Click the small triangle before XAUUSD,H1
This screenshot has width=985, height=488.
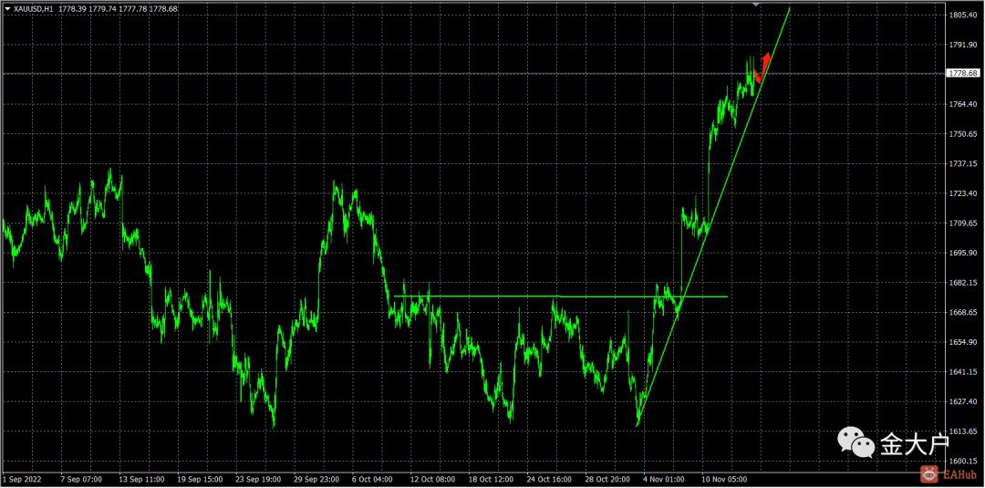tap(7, 9)
